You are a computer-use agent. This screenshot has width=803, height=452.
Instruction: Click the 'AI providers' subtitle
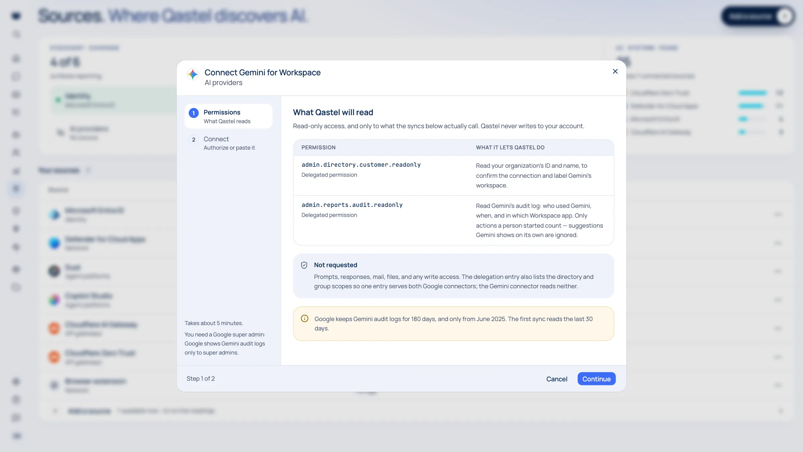[224, 83]
